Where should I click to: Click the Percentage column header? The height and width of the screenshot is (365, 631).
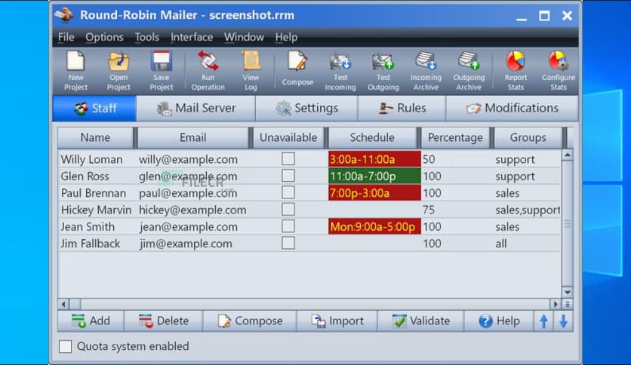point(455,137)
